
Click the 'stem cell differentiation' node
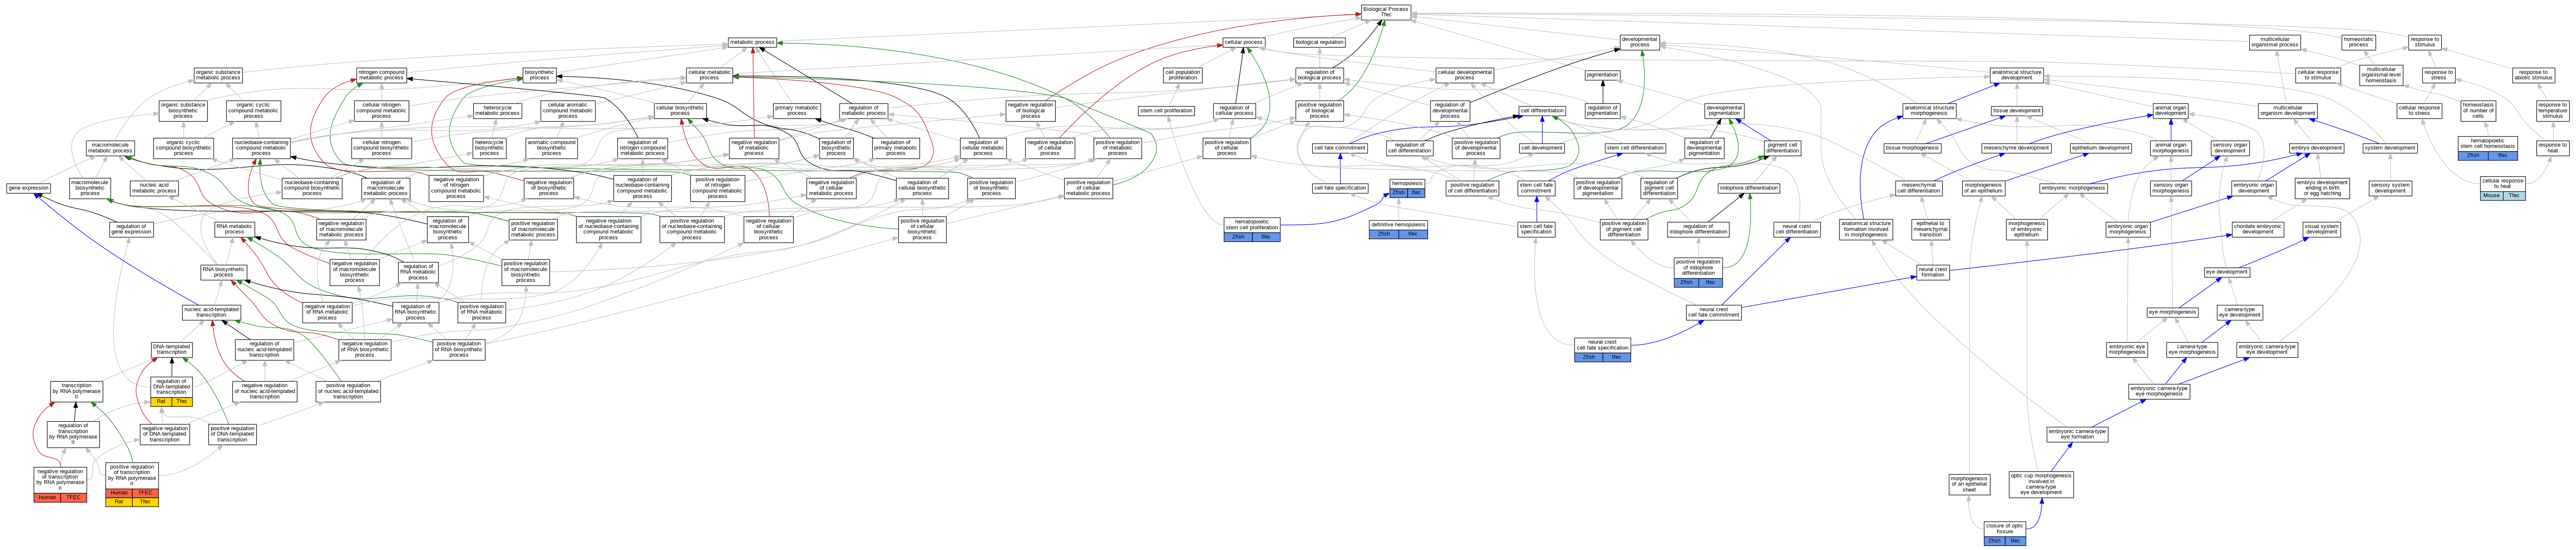pyautogui.click(x=1635, y=148)
